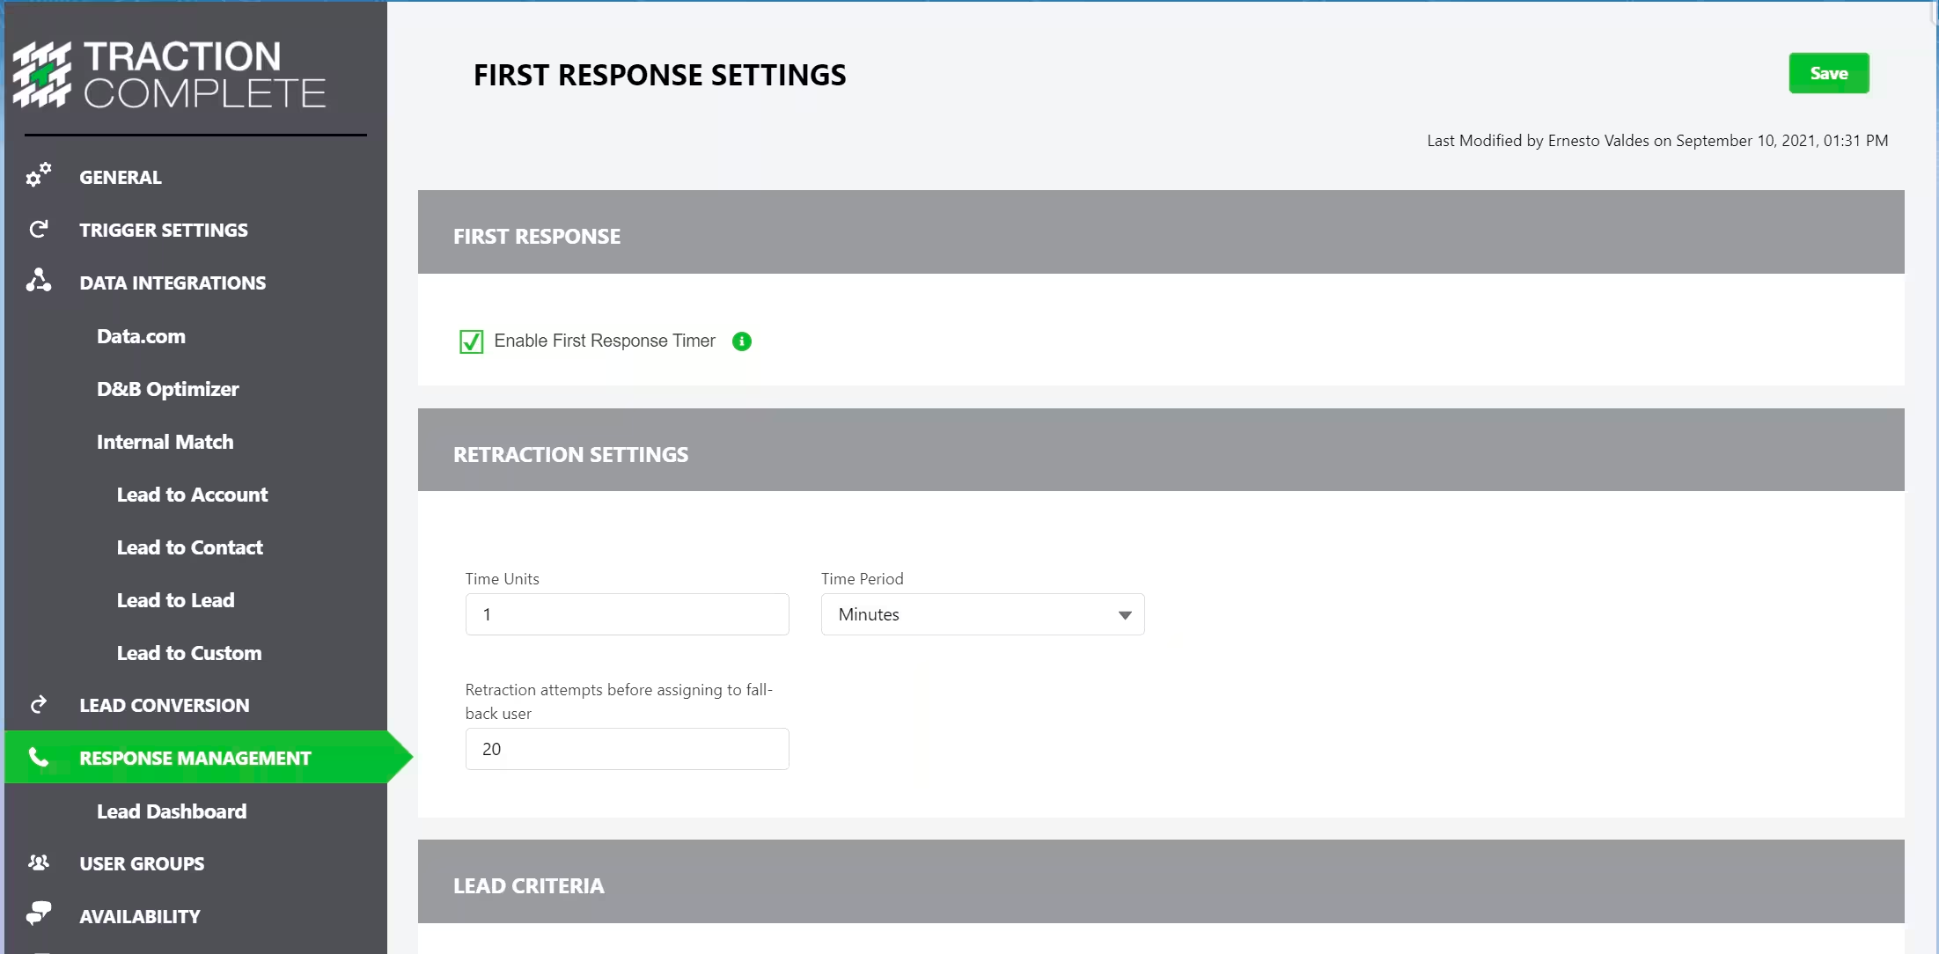Click the First Response section header
Image resolution: width=1939 pixels, height=954 pixels.
tap(1161, 232)
